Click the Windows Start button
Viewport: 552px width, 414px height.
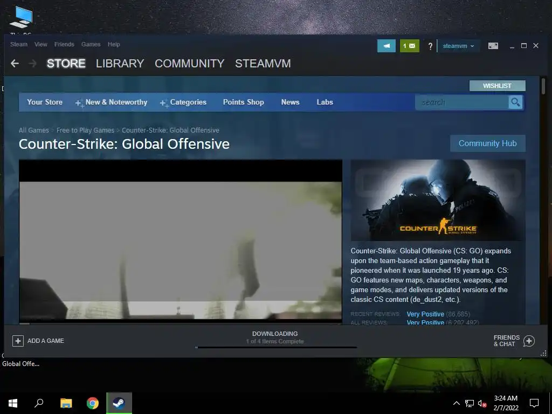pos(13,403)
